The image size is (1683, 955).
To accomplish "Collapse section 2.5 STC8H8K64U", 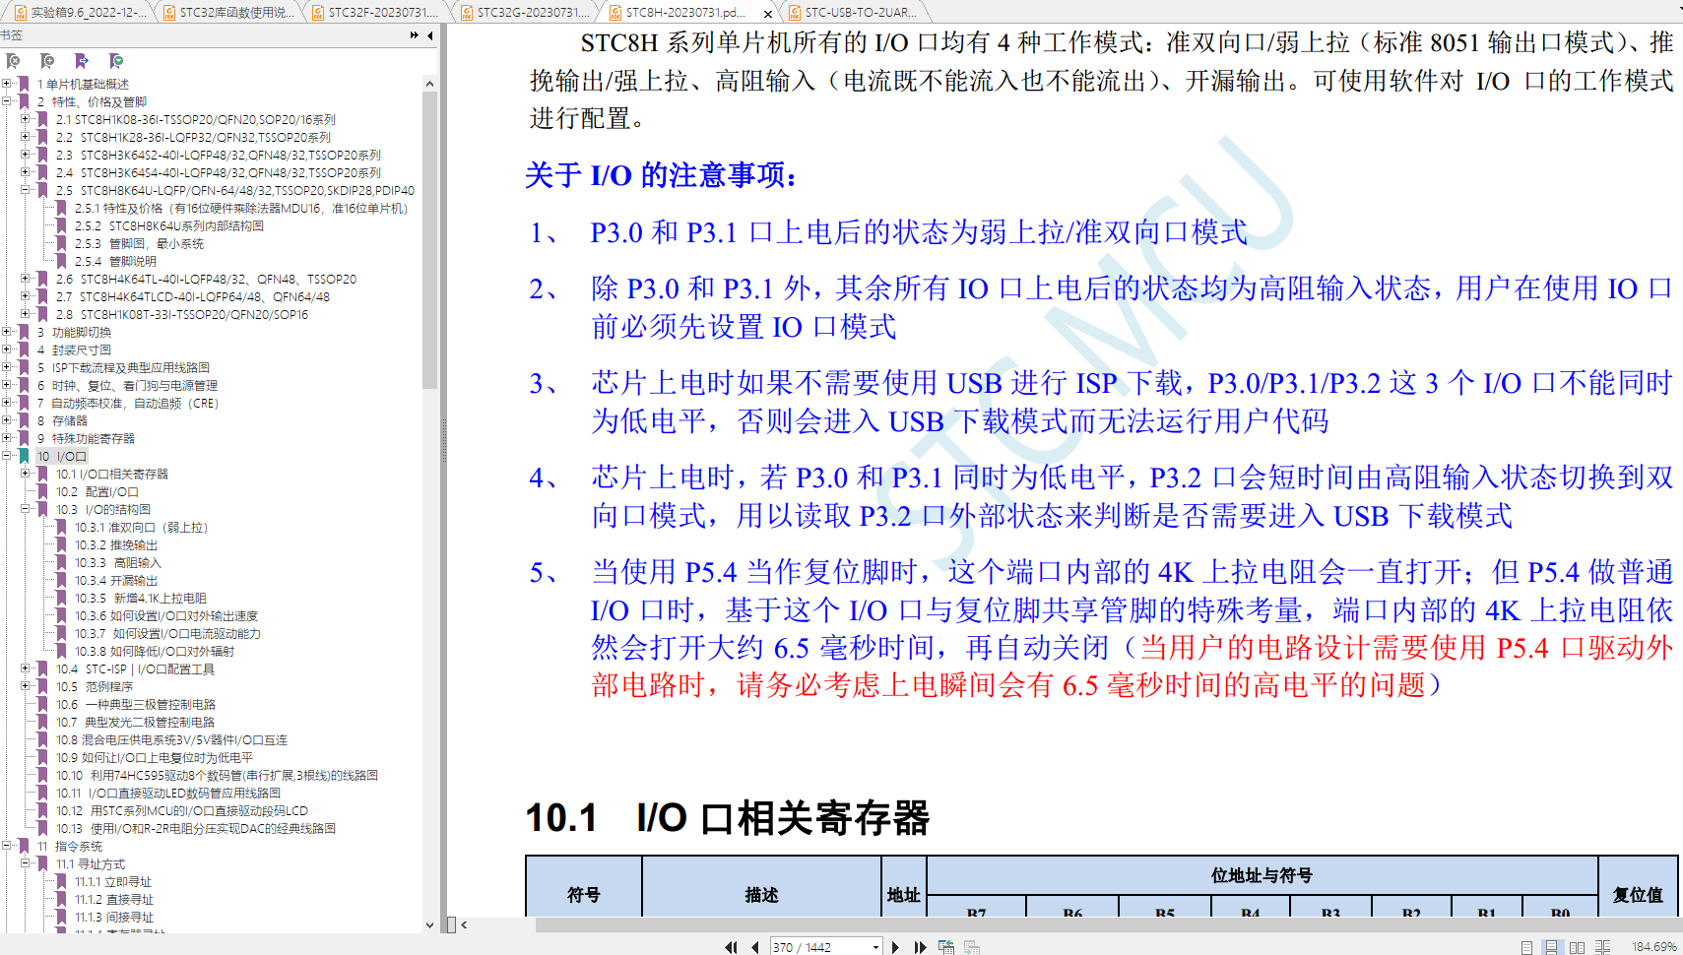I will pos(27,190).
